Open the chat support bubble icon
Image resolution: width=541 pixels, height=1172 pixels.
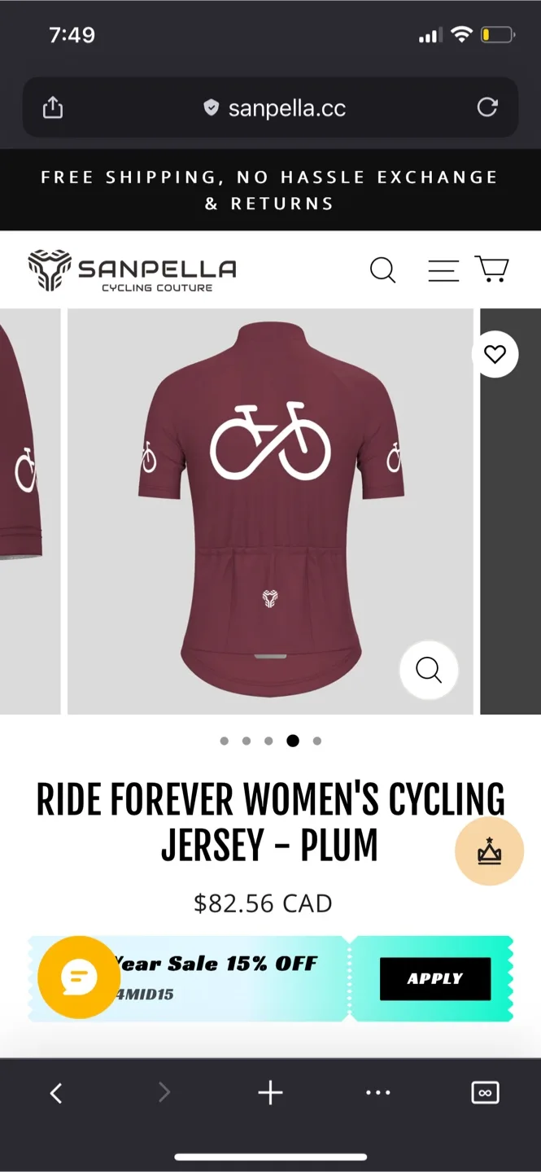77,977
